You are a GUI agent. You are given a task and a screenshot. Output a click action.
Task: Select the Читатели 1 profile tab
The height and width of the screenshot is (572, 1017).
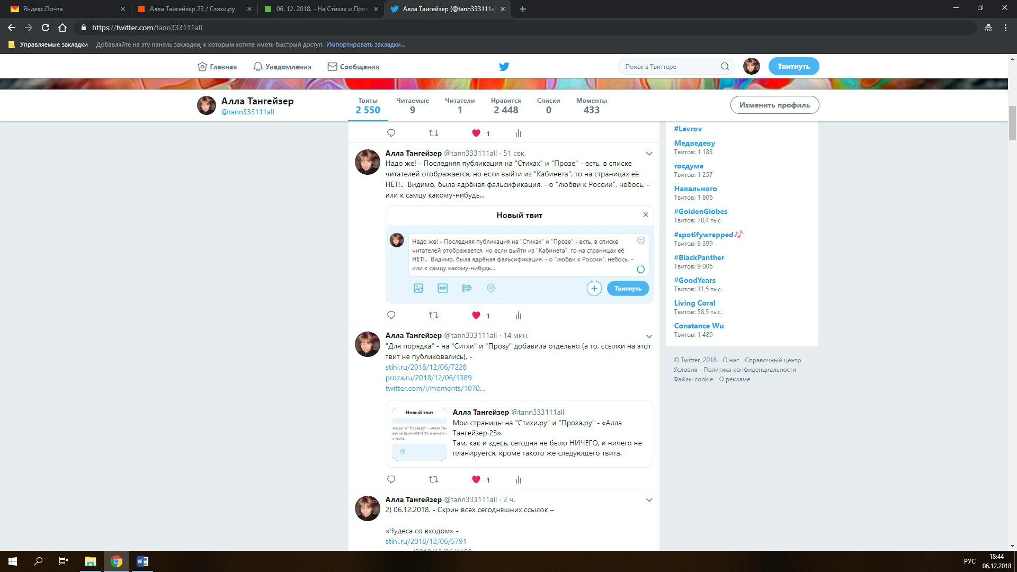tap(460, 105)
